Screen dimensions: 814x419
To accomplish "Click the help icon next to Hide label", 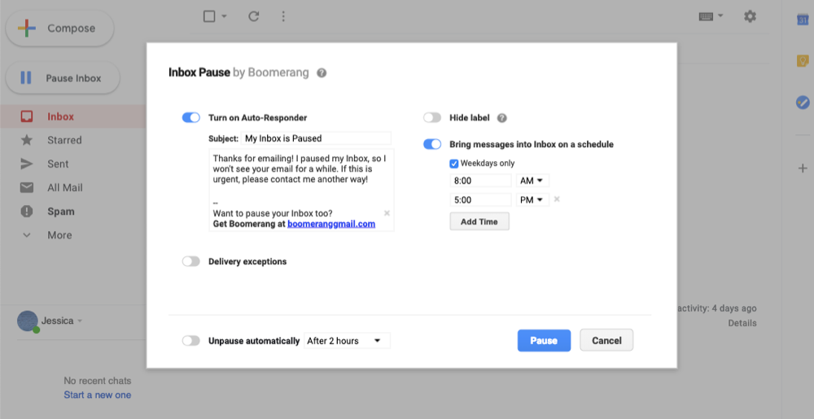I will [501, 118].
